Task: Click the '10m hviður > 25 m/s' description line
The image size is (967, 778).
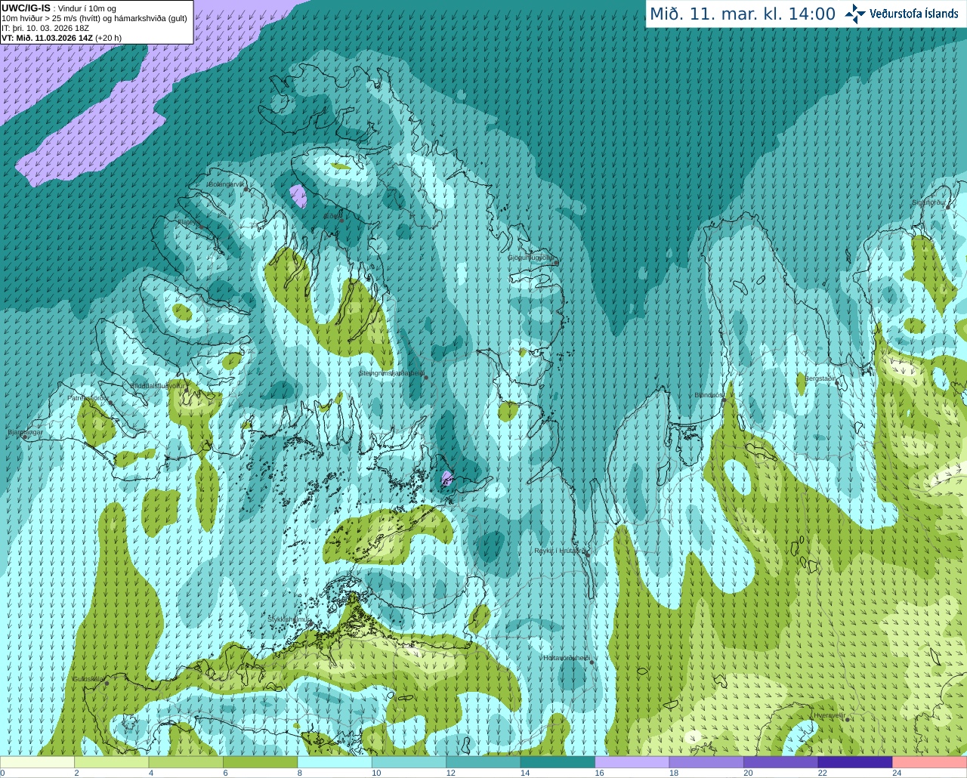Action: click(x=94, y=18)
